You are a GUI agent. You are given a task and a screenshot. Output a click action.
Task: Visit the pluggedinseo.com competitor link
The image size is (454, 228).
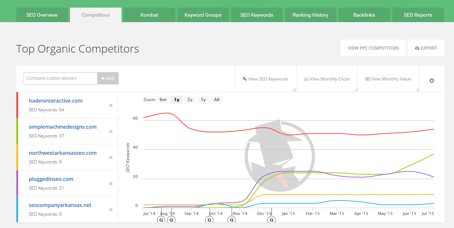pos(51,179)
